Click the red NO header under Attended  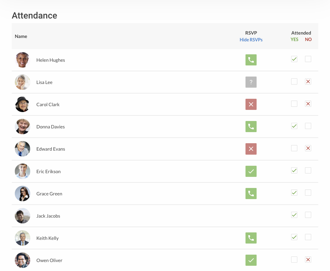pos(308,39)
